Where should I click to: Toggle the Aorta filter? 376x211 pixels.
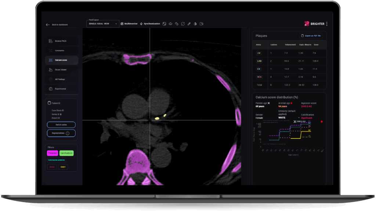52,167
